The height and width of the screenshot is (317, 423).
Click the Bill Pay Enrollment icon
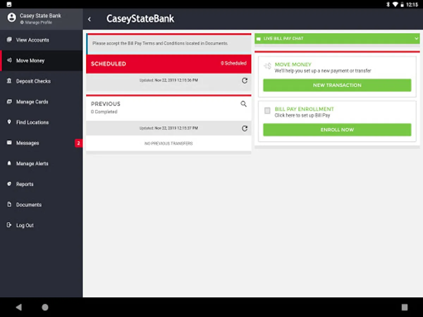tap(268, 111)
